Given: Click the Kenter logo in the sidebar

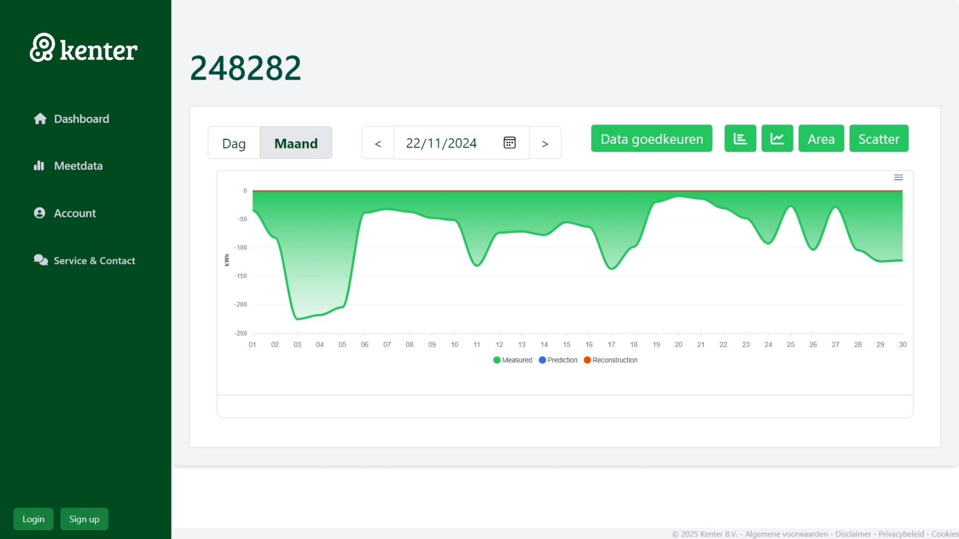Looking at the screenshot, I should pyautogui.click(x=83, y=49).
